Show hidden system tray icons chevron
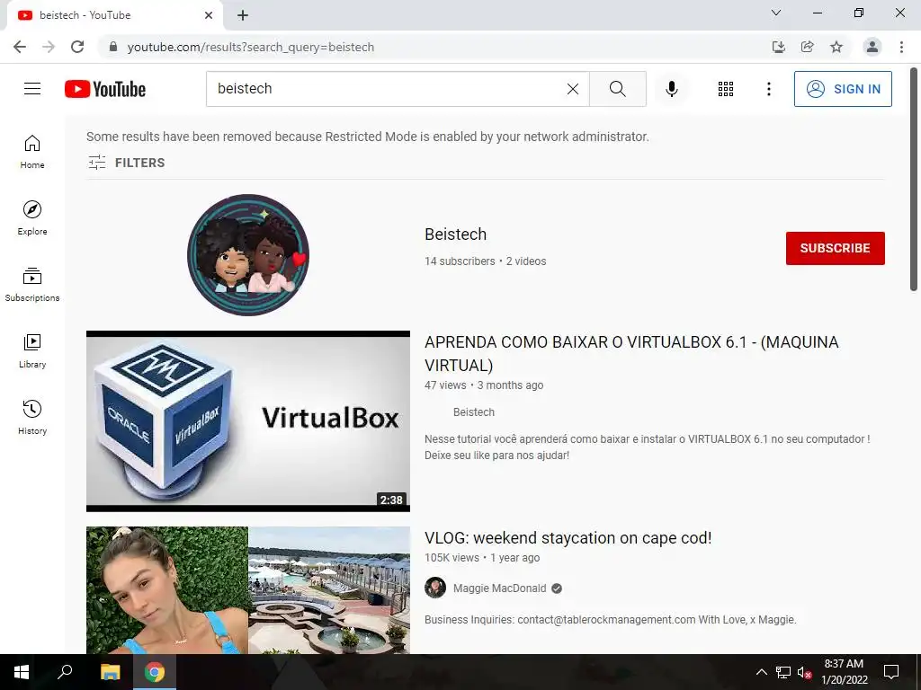Screen dimensions: 921x690 coord(761,672)
